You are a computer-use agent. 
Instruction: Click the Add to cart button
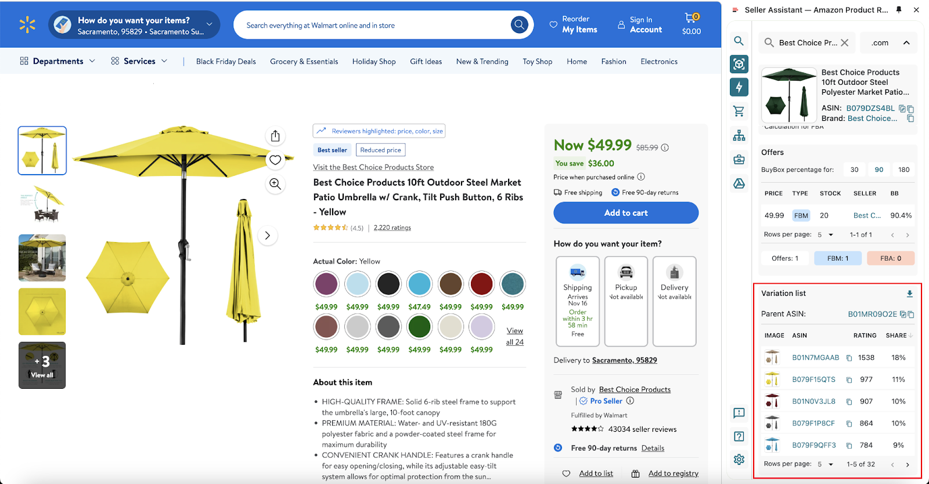click(x=625, y=212)
